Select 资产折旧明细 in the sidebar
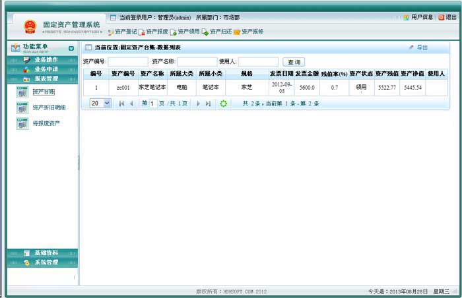 [x=49, y=107]
